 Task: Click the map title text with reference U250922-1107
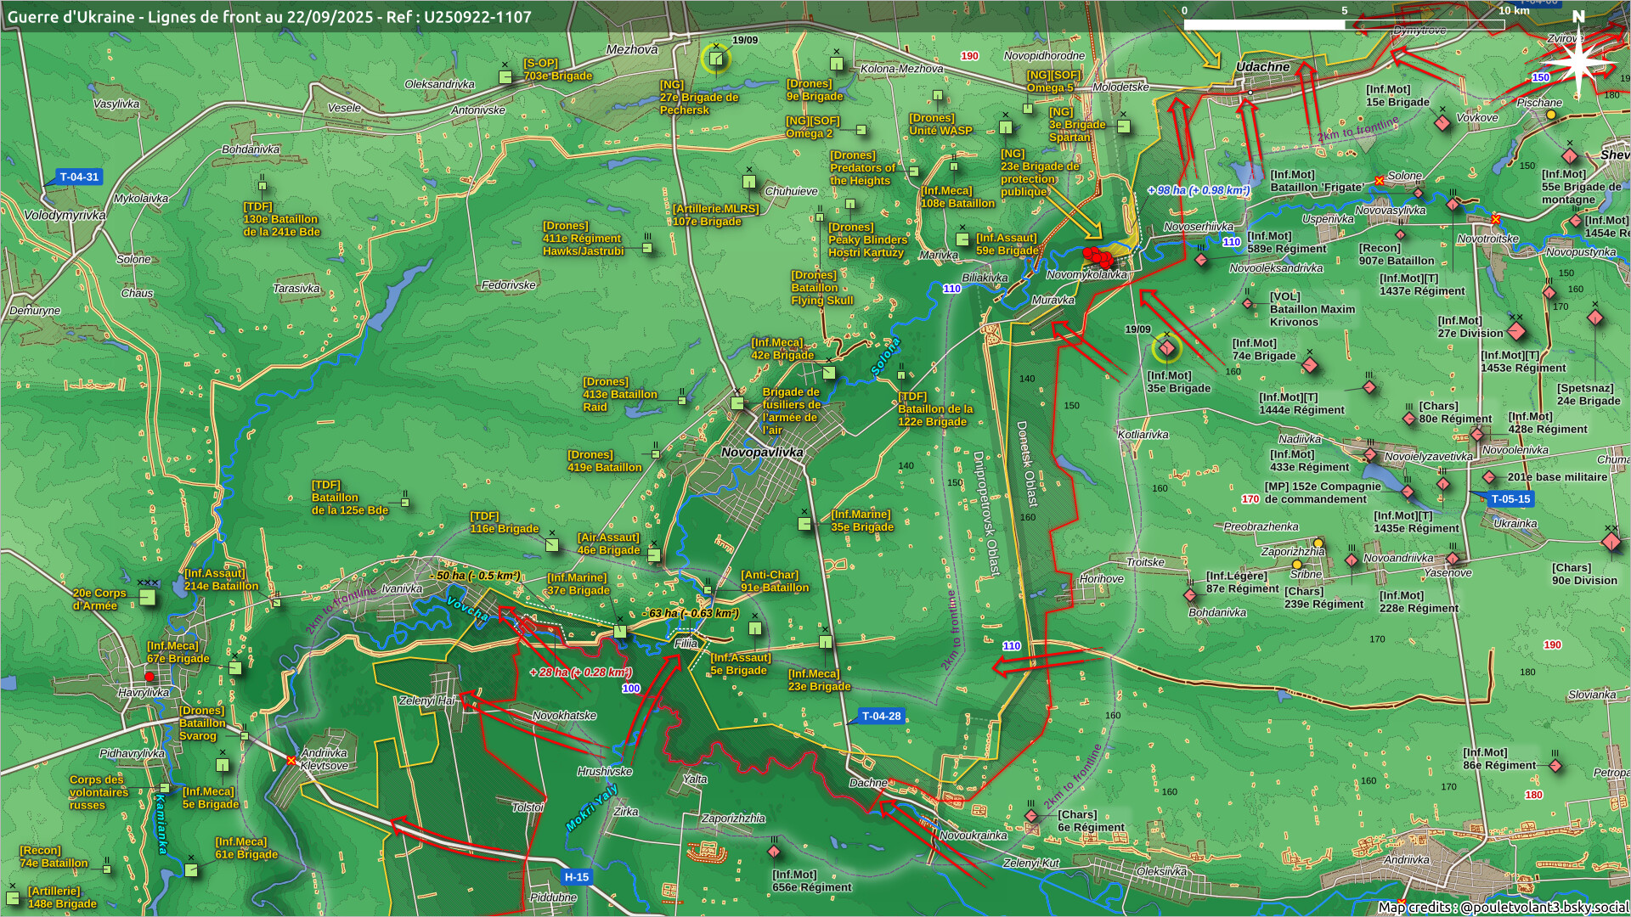click(x=269, y=17)
